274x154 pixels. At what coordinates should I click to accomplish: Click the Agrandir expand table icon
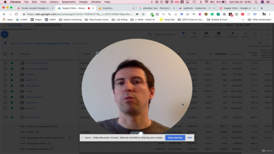pos(245,34)
